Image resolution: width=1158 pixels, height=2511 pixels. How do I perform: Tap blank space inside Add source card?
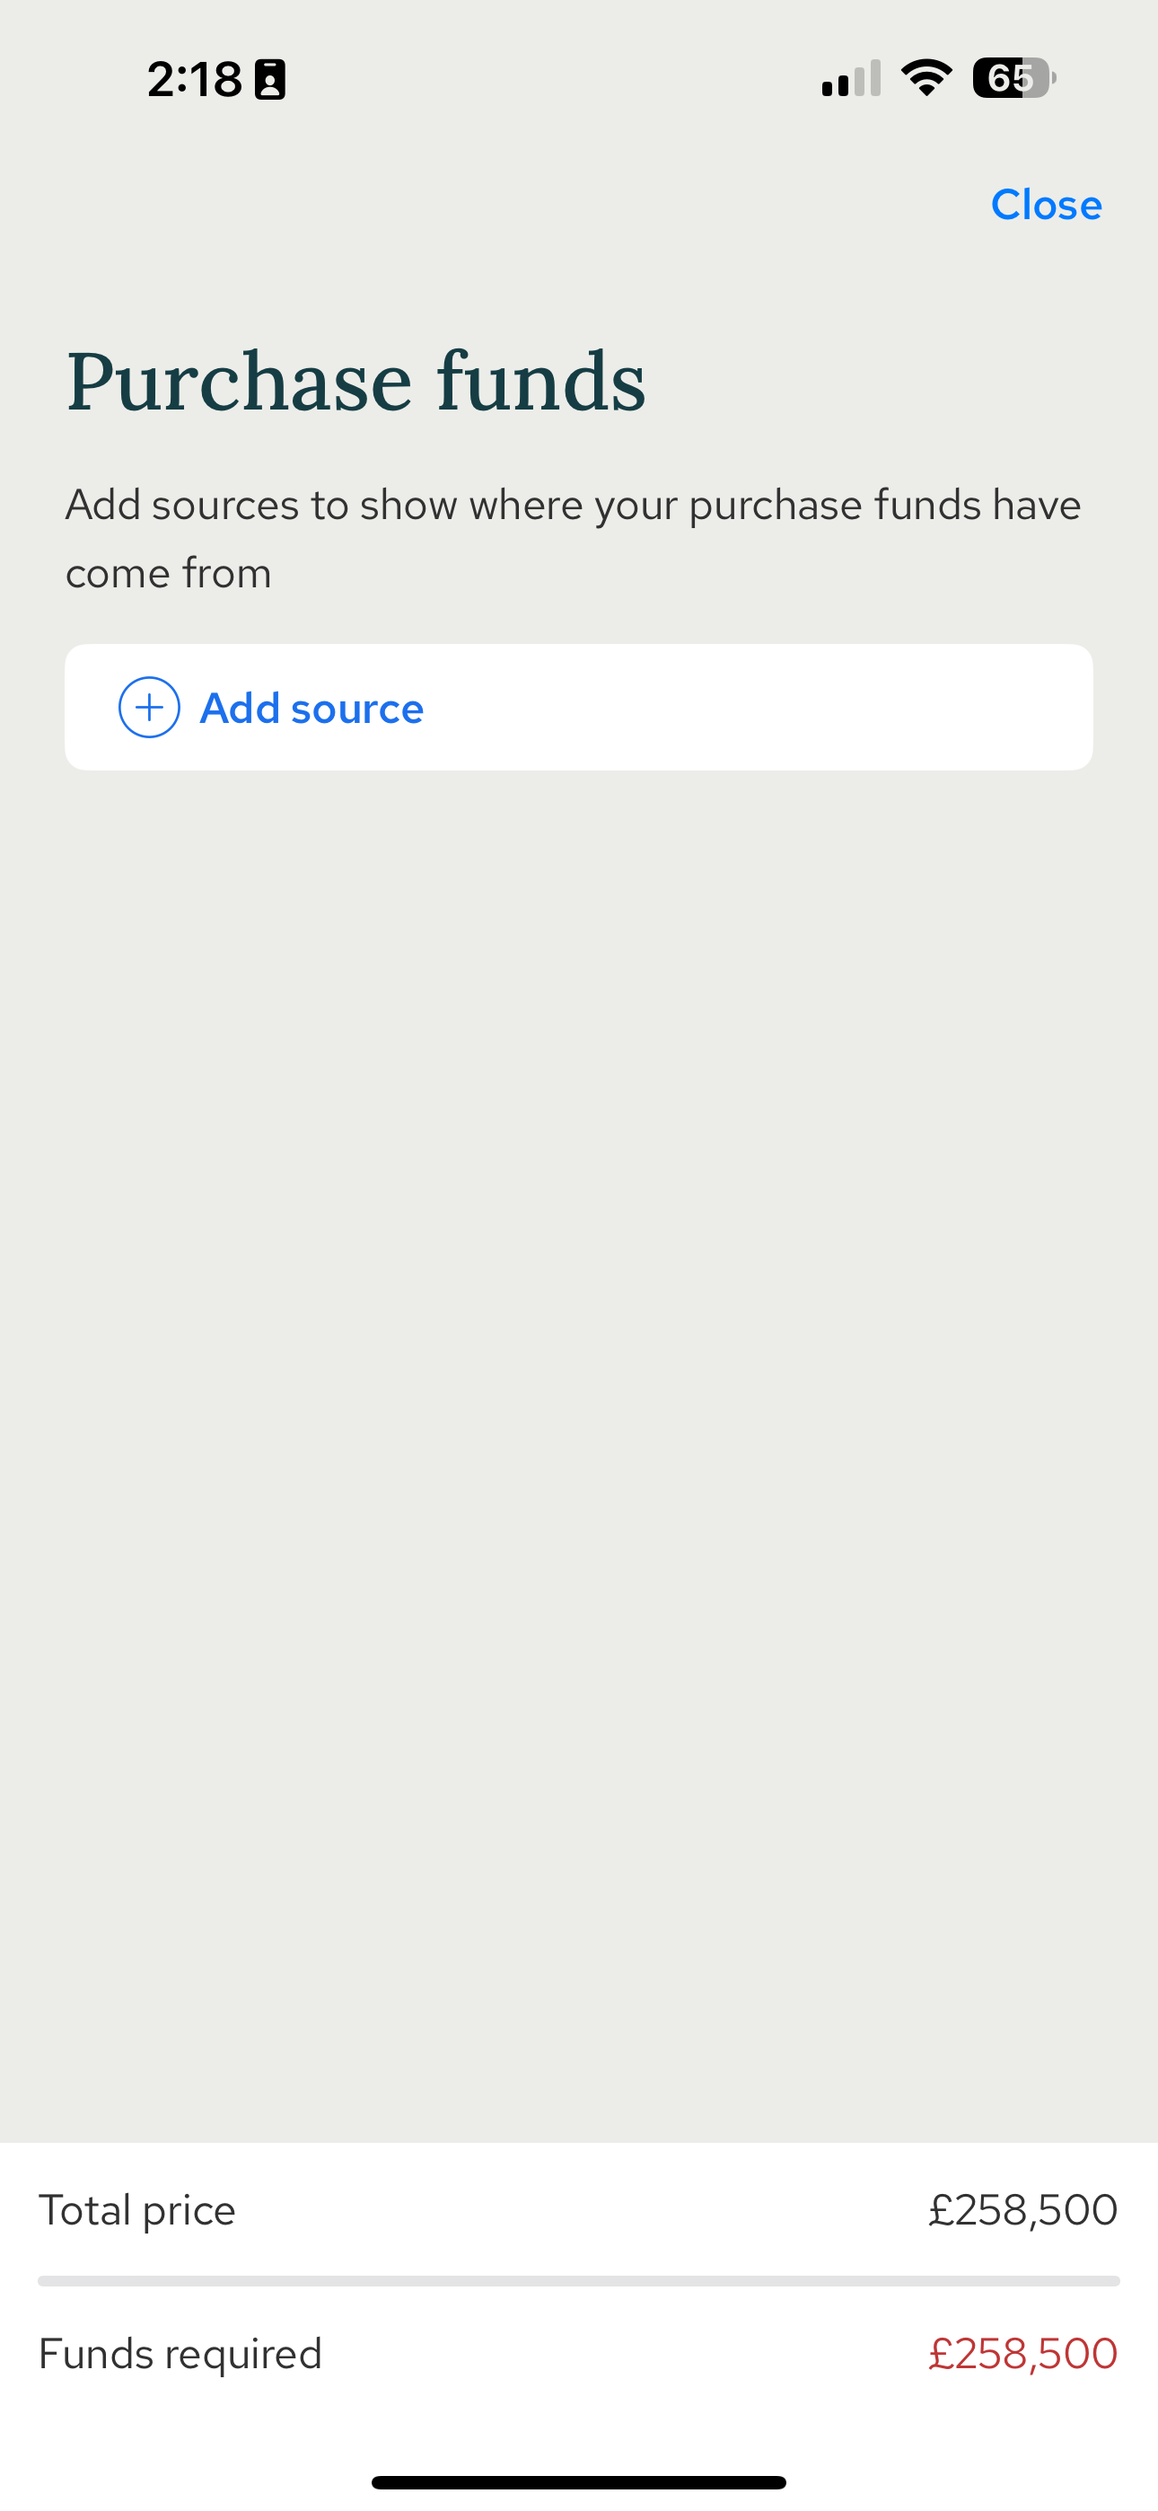point(760,708)
